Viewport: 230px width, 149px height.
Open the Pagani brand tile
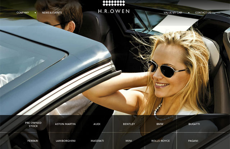[193, 141]
